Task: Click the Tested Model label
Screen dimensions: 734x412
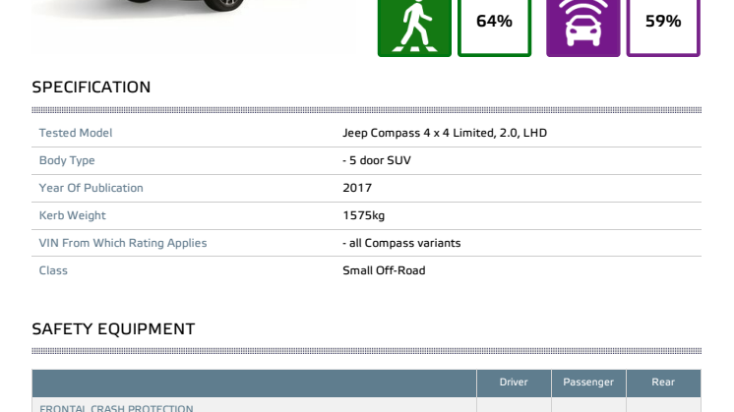Action: tap(76, 134)
